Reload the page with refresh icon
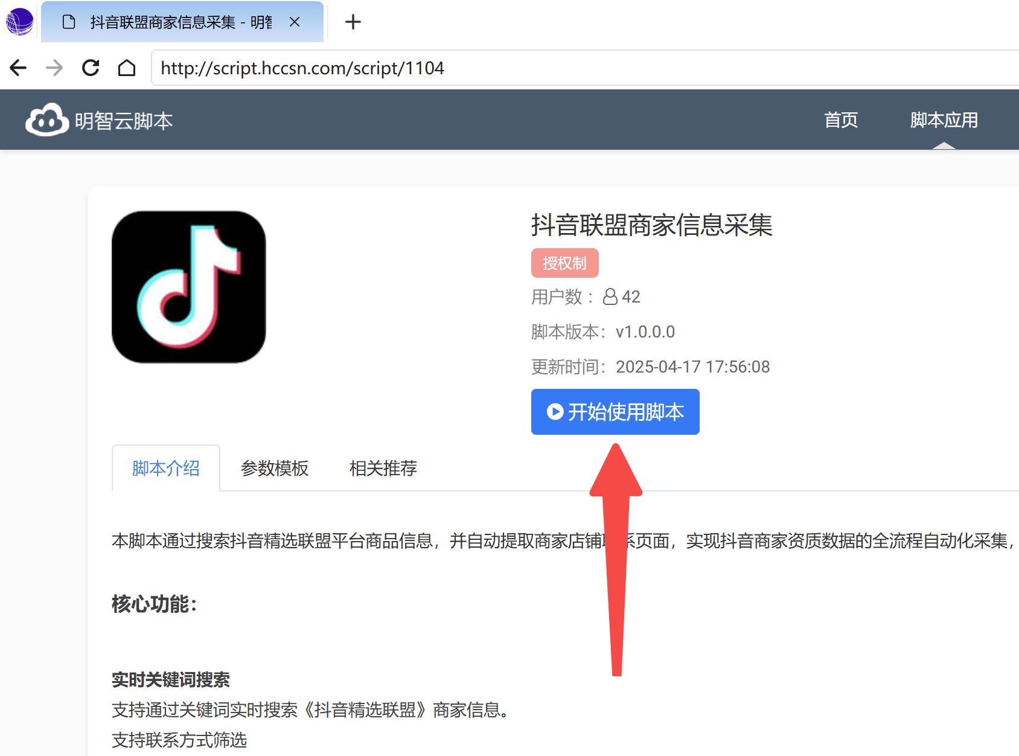Image resolution: width=1019 pixels, height=756 pixels. pos(91,68)
